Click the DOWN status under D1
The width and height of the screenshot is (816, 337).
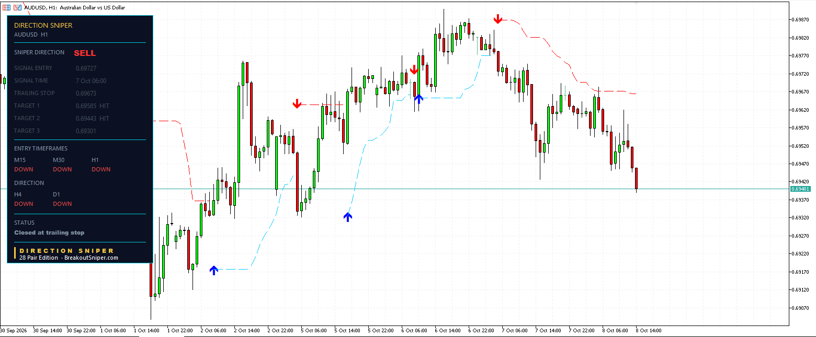[62, 204]
